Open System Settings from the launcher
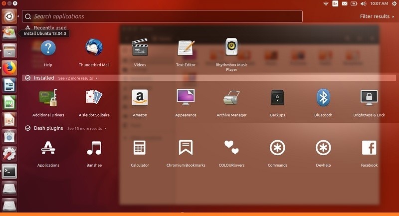 click(x=9, y=154)
